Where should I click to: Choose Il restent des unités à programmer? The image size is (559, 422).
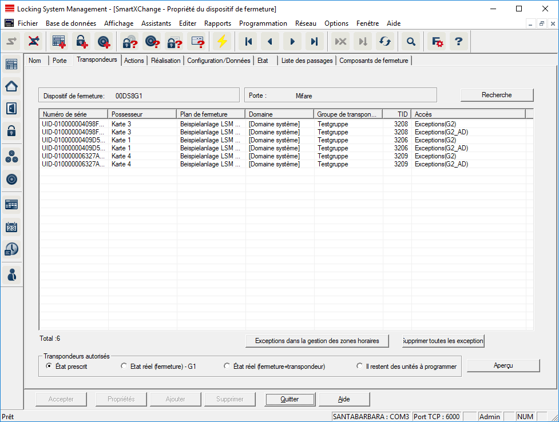(360, 367)
